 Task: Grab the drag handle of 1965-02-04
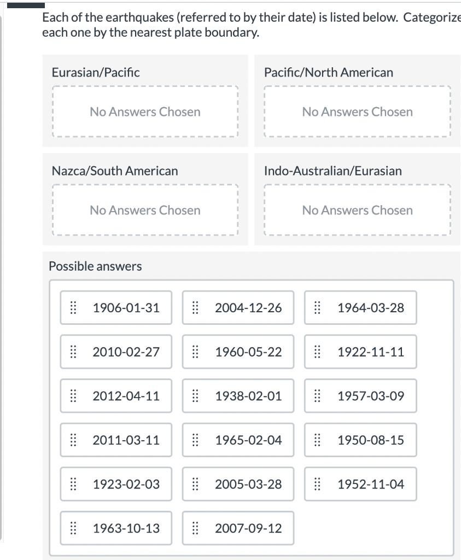point(195,440)
